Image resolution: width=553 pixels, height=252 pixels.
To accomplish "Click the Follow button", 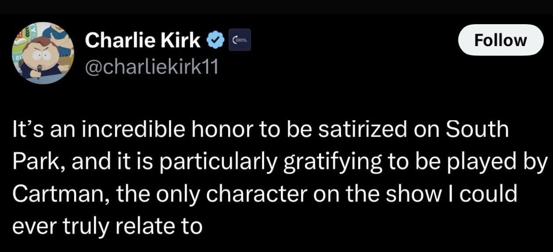I will [x=501, y=40].
